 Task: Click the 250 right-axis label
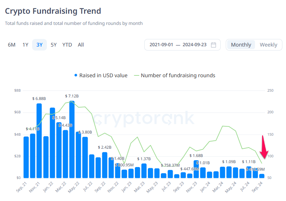pyautogui.click(x=270, y=90)
